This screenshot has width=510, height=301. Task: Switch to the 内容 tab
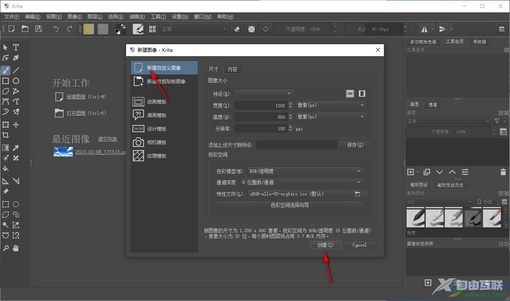click(x=233, y=69)
